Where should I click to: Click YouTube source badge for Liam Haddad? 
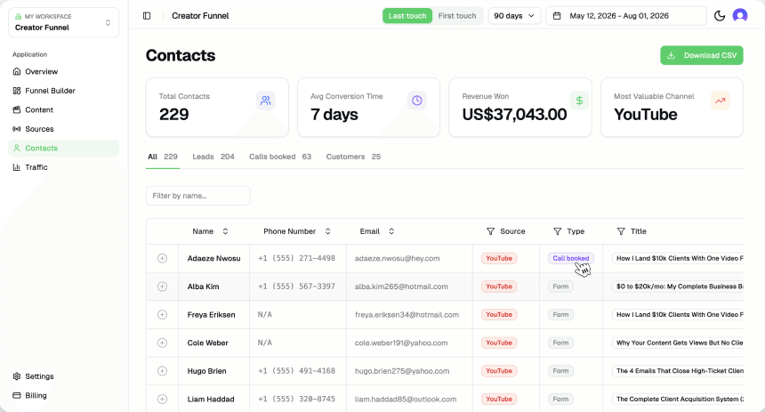pyautogui.click(x=499, y=400)
